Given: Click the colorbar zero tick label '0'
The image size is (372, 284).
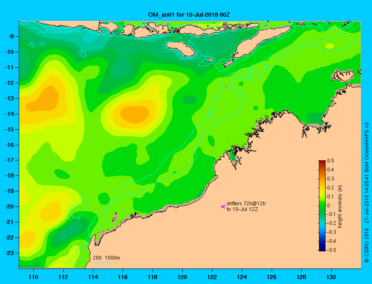Looking at the screenshot, I should 329,206.
